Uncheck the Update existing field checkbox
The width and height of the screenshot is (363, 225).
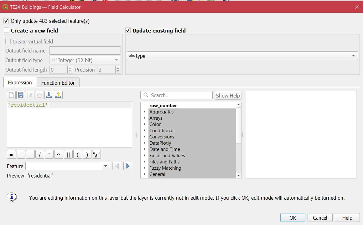(128, 31)
